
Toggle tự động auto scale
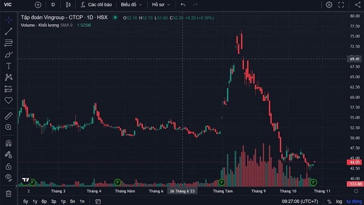tap(354, 202)
